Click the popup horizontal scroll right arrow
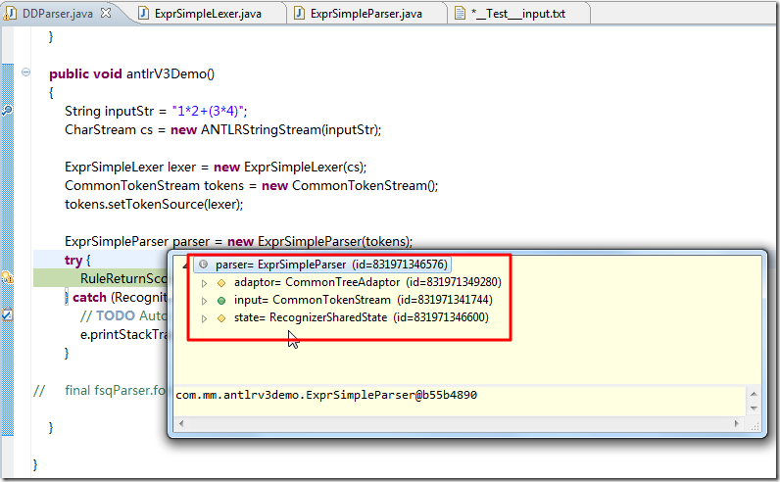The width and height of the screenshot is (780, 482). [737, 424]
